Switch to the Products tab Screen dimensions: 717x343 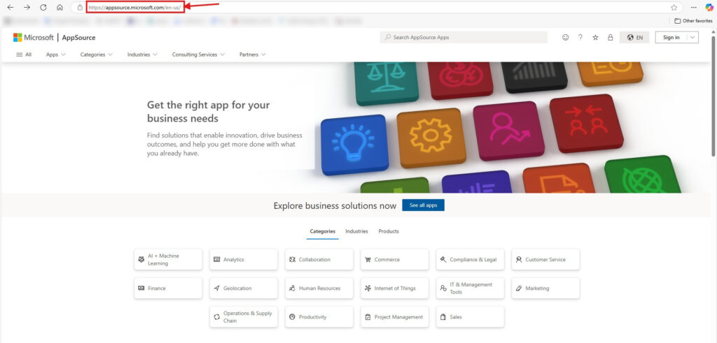click(x=389, y=231)
